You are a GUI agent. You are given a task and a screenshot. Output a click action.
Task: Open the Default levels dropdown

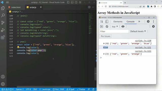click(138, 31)
